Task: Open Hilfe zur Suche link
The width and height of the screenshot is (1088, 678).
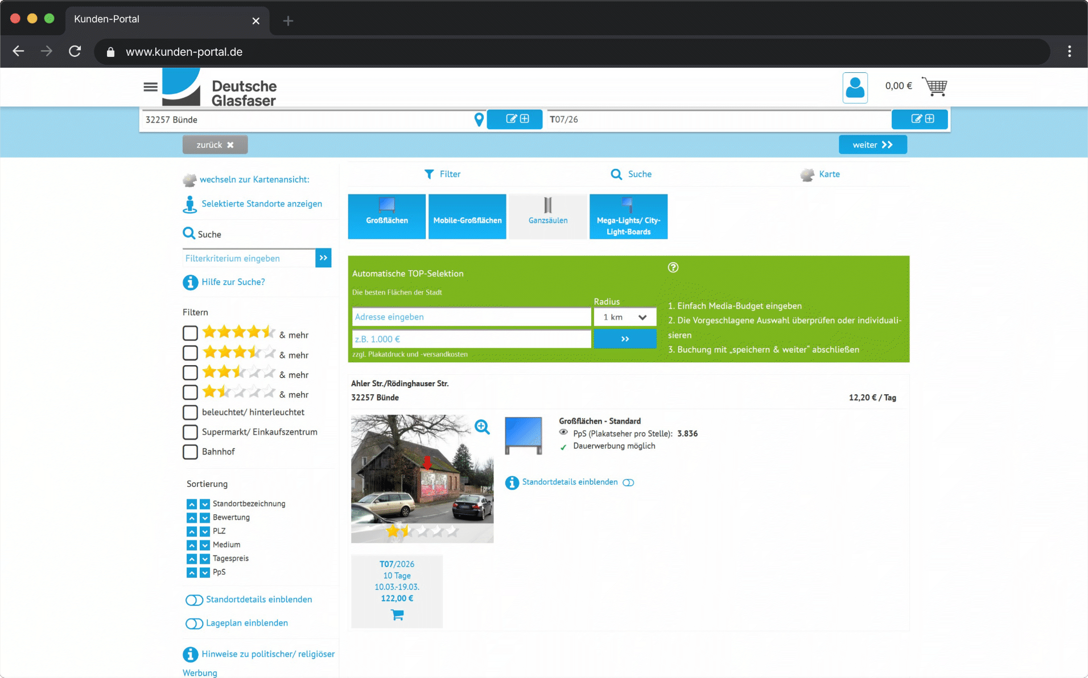Action: tap(233, 282)
